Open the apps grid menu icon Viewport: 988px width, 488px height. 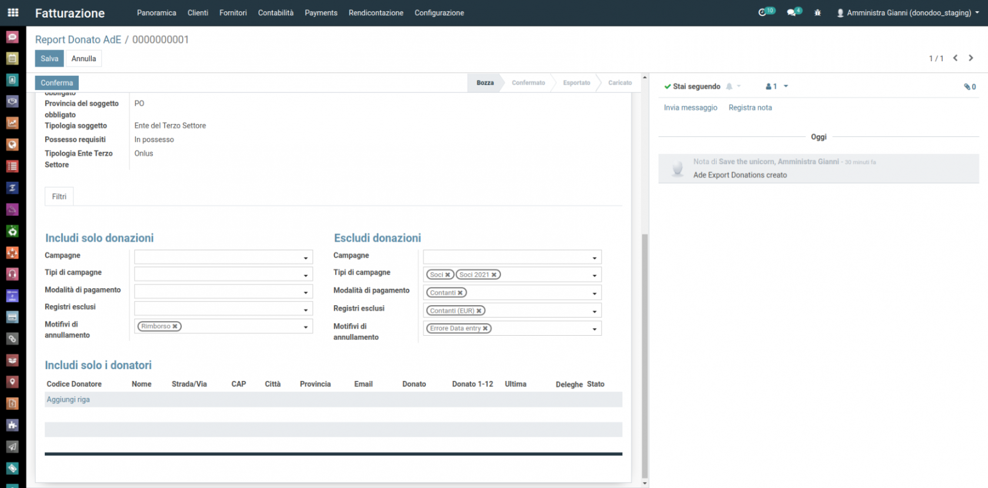(x=13, y=12)
